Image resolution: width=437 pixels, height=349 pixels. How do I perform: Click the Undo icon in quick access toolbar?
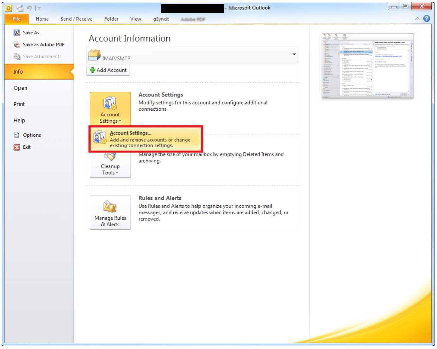[29, 8]
